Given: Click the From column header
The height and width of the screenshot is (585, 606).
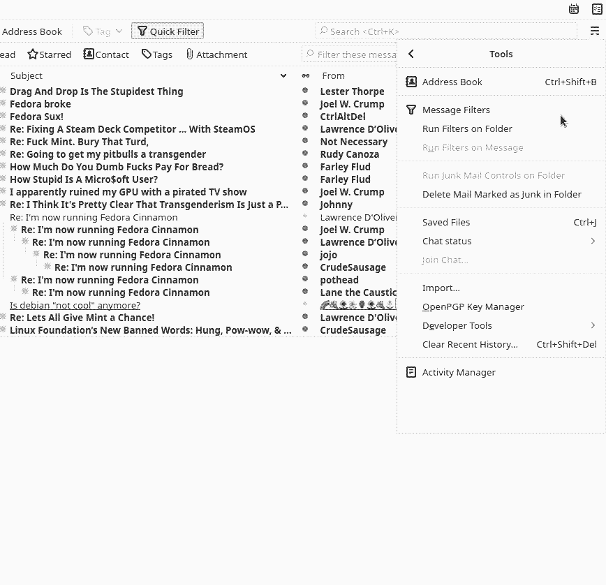Looking at the screenshot, I should [x=333, y=76].
